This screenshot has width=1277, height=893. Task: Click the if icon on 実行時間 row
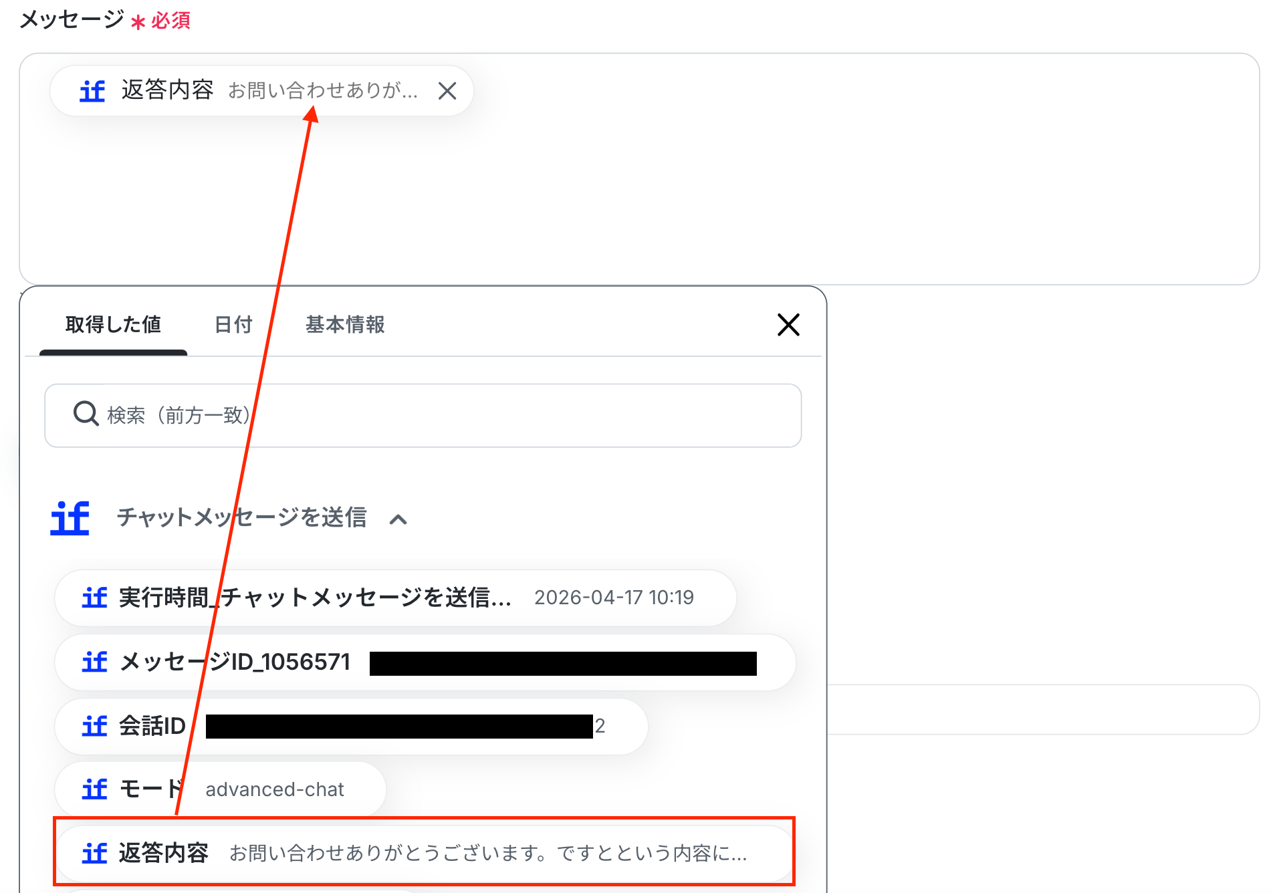(x=94, y=598)
